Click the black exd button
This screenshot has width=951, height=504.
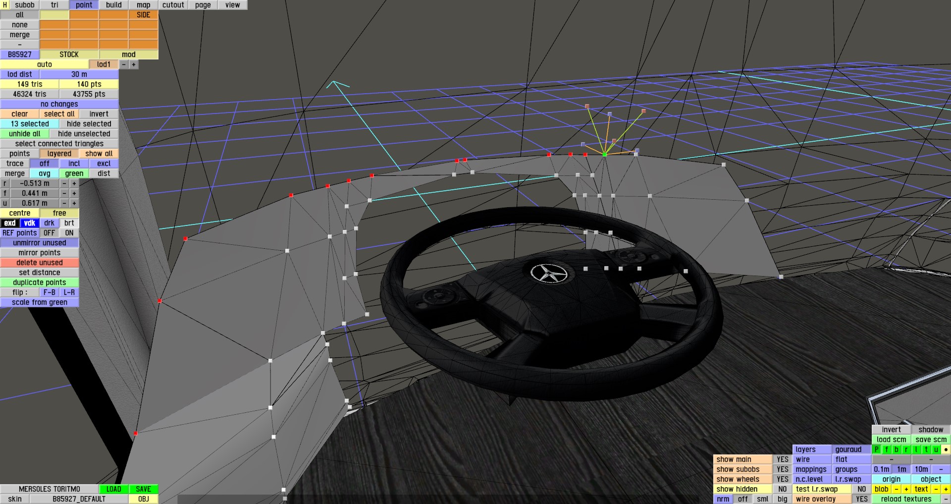click(10, 223)
